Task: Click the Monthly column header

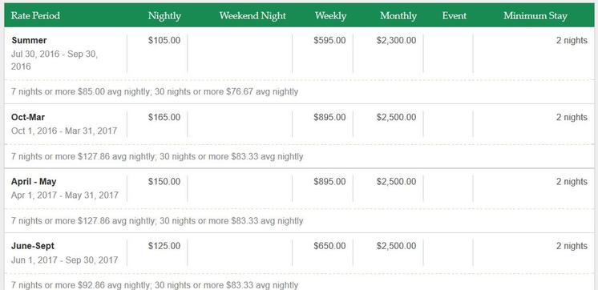Action: pos(398,16)
